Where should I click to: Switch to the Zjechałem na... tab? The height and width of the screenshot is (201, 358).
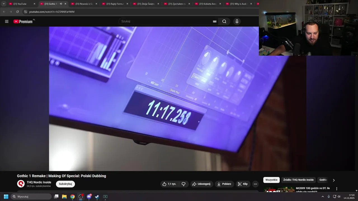click(177, 4)
